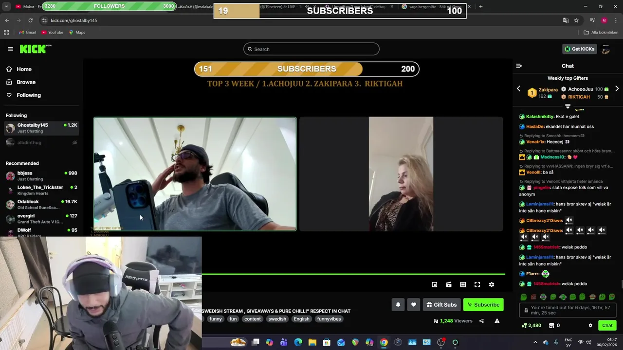Select the fun tag
The width and height of the screenshot is (623, 350).
click(233, 319)
